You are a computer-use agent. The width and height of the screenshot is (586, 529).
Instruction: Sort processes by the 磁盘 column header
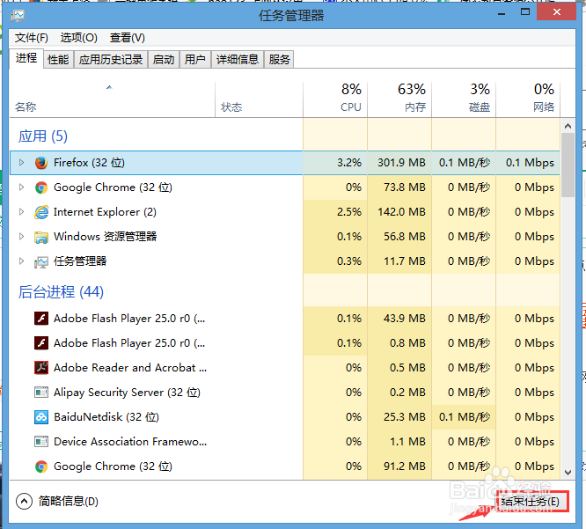[464, 99]
